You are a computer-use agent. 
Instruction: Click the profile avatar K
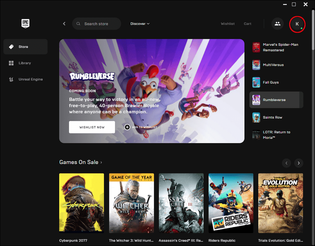[297, 24]
